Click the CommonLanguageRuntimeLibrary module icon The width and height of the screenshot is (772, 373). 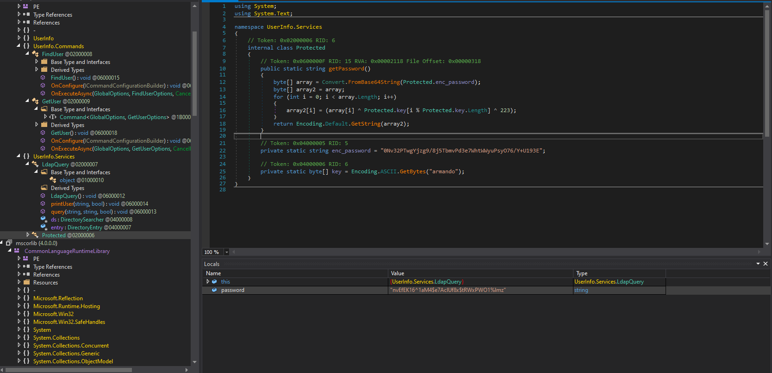coord(17,251)
